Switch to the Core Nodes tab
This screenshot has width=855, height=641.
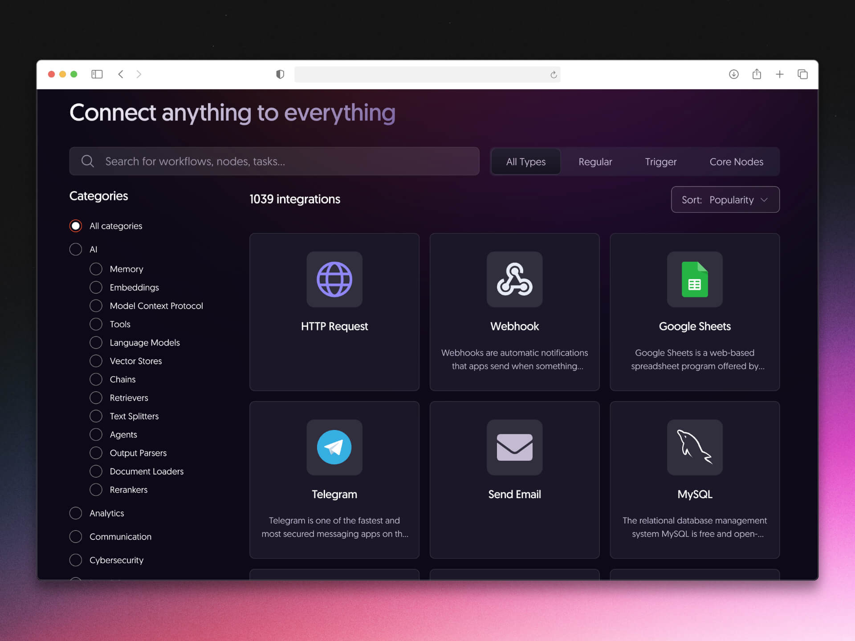click(736, 162)
